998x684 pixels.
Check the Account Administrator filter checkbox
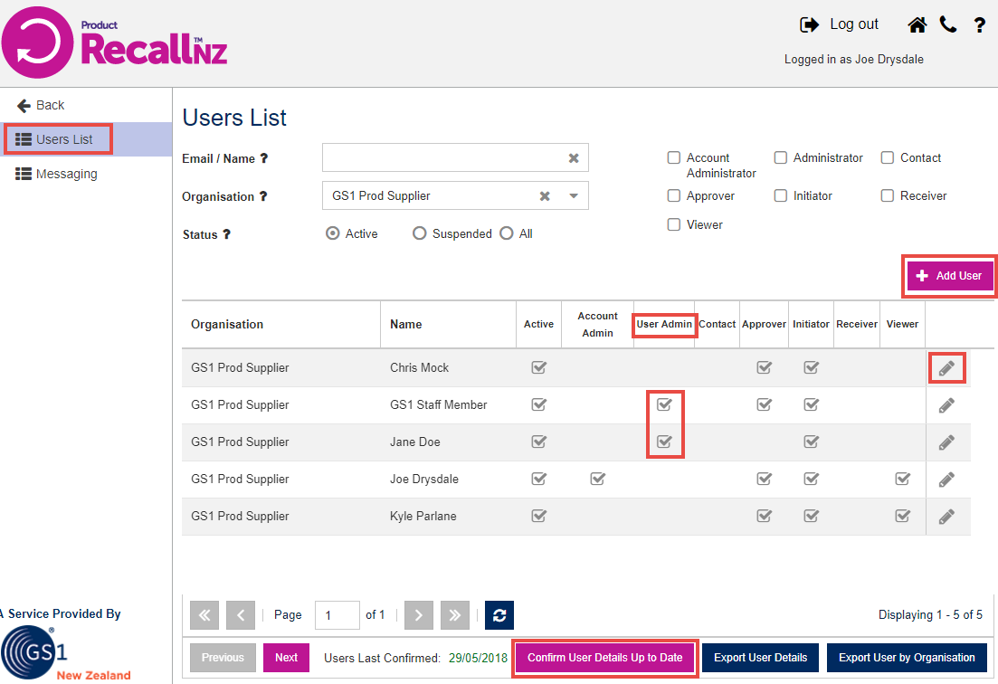tap(673, 157)
